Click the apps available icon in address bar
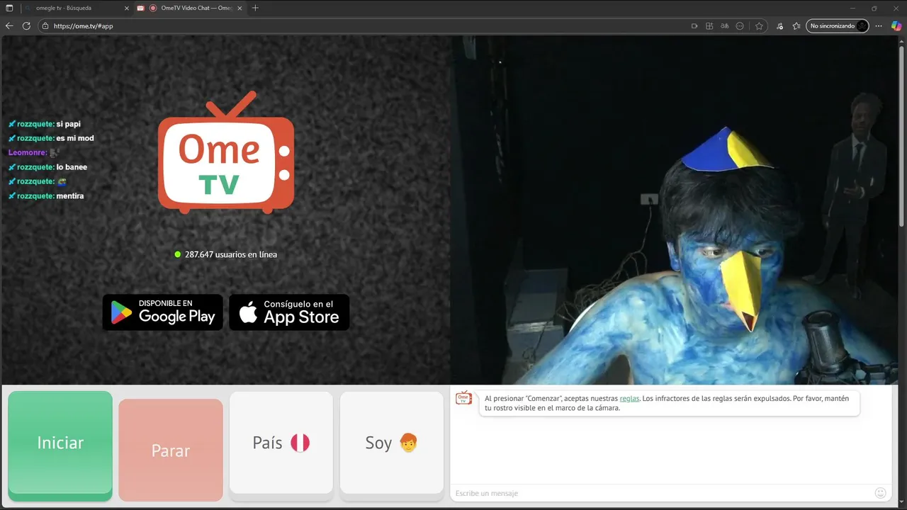Viewport: 907px width, 510px height. coord(709,25)
